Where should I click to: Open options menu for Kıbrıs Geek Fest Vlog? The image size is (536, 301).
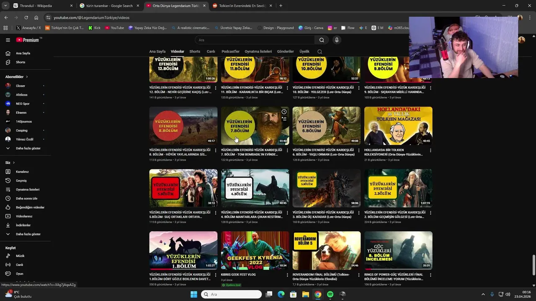[x=287, y=275]
